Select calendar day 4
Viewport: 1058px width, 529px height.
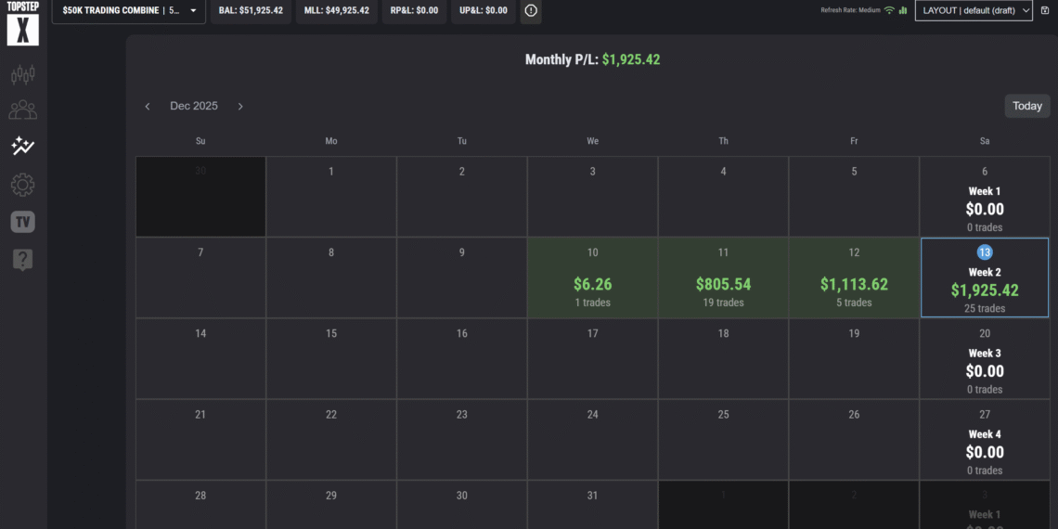coord(723,197)
